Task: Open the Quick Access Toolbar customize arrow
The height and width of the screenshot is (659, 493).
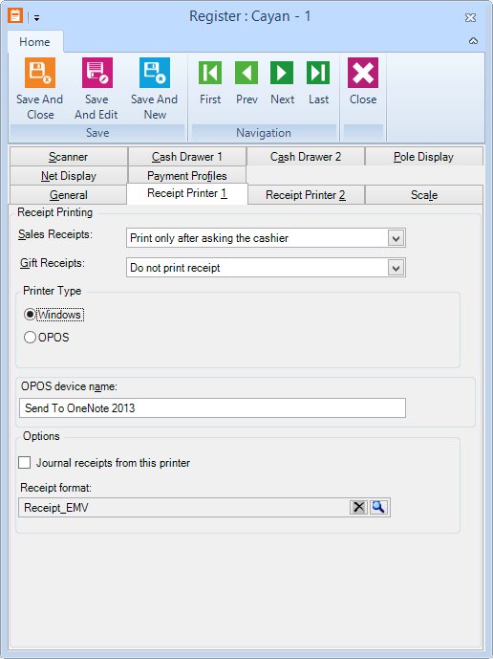Action: pos(37,17)
